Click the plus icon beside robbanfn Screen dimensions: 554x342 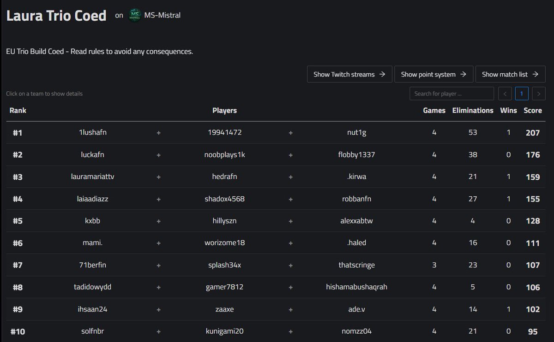(290, 199)
